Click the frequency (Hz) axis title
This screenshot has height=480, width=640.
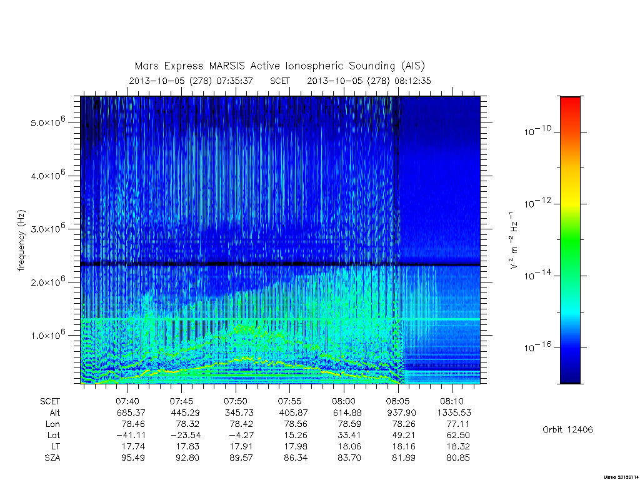22,241
